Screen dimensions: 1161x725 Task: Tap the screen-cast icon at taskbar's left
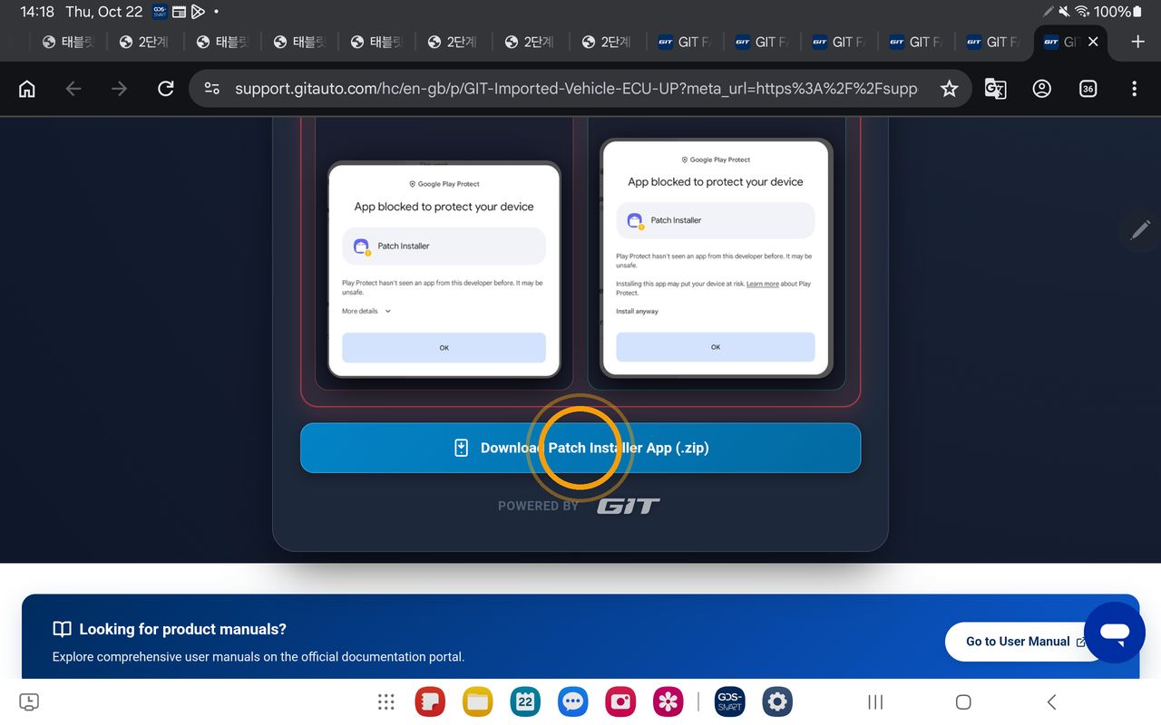pos(29,701)
